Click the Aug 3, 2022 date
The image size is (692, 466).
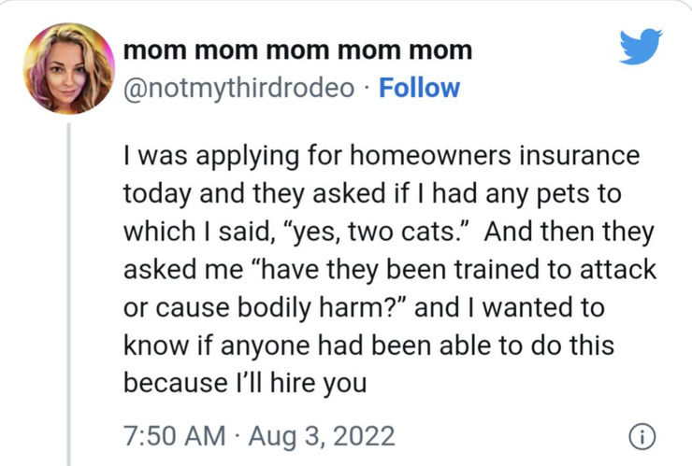[322, 436]
